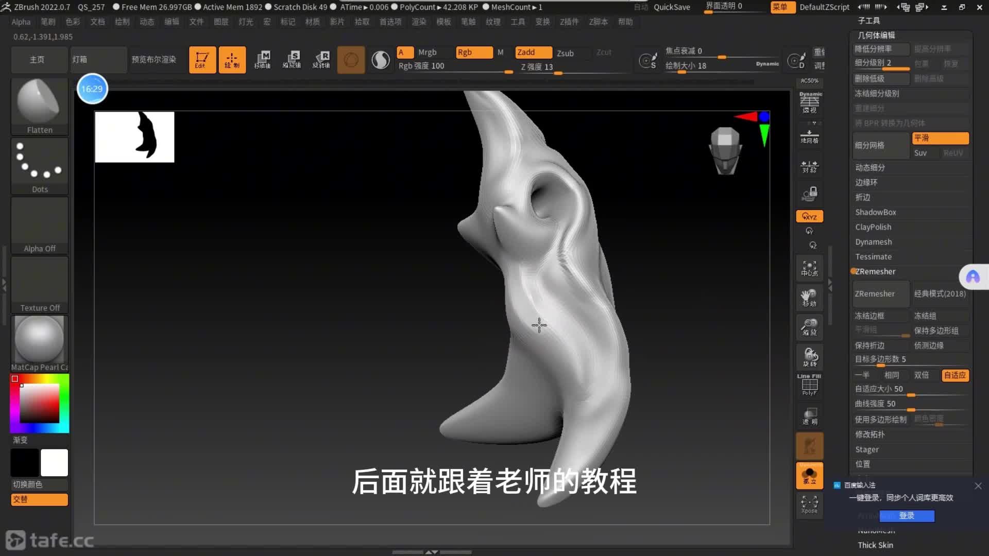Activate the Edit mode icon
This screenshot has width=989, height=556.
202,60
